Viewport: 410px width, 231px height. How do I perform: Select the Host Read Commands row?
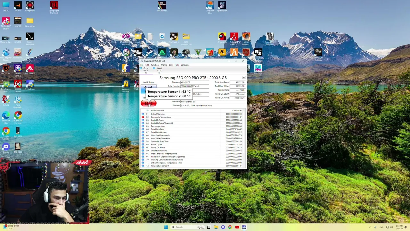192,135
